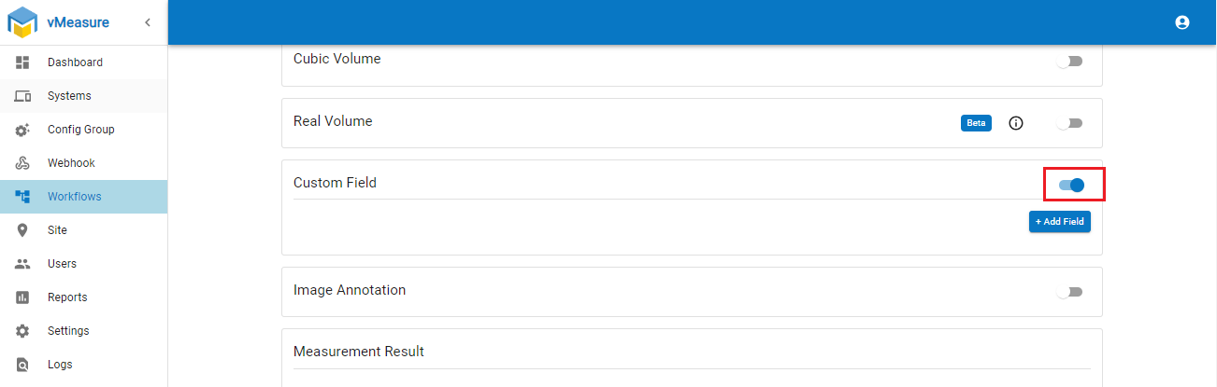Screen dimensions: 1217x387
Task: Open the Workflows menu item
Action: 75,197
